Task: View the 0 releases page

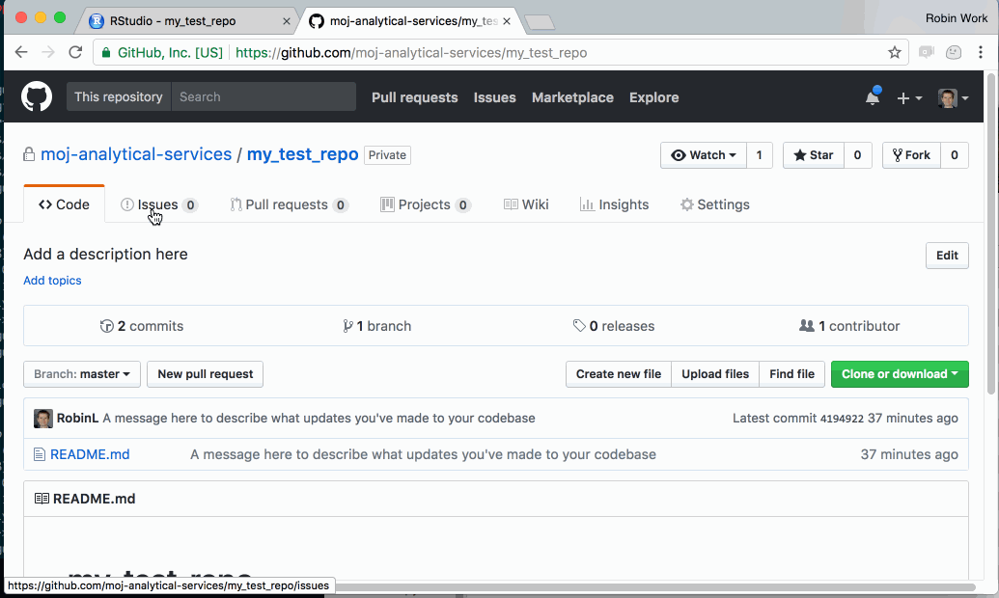Action: (x=614, y=326)
